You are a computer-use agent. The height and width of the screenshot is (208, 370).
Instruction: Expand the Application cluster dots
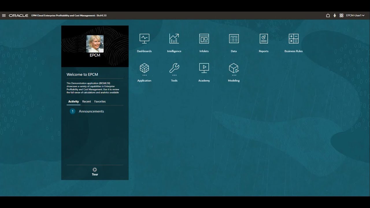[144, 75]
